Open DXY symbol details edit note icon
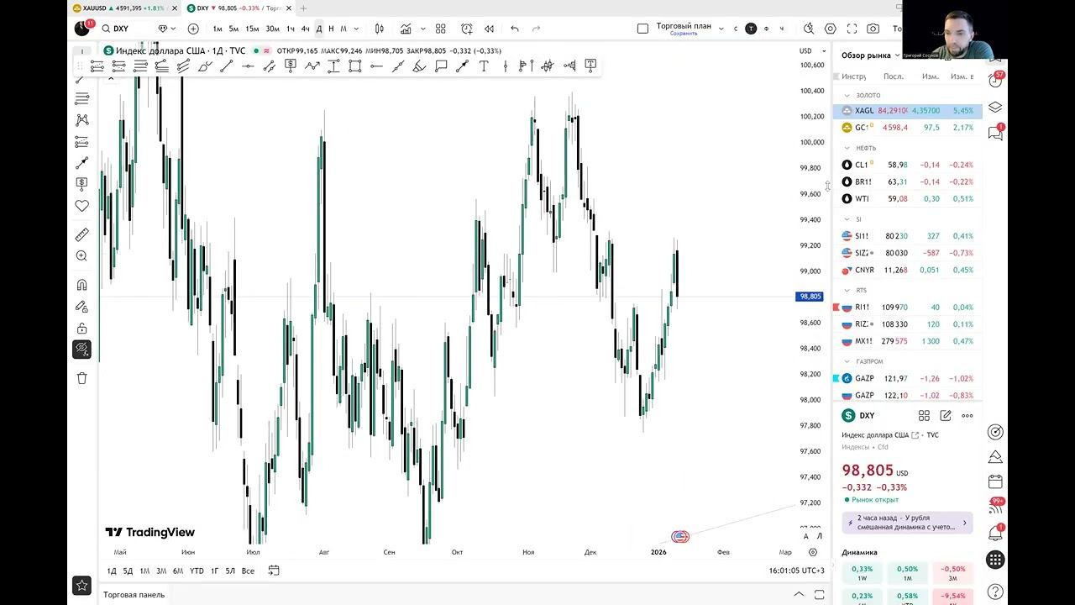Screen dimensions: 1075x605 (x=946, y=415)
